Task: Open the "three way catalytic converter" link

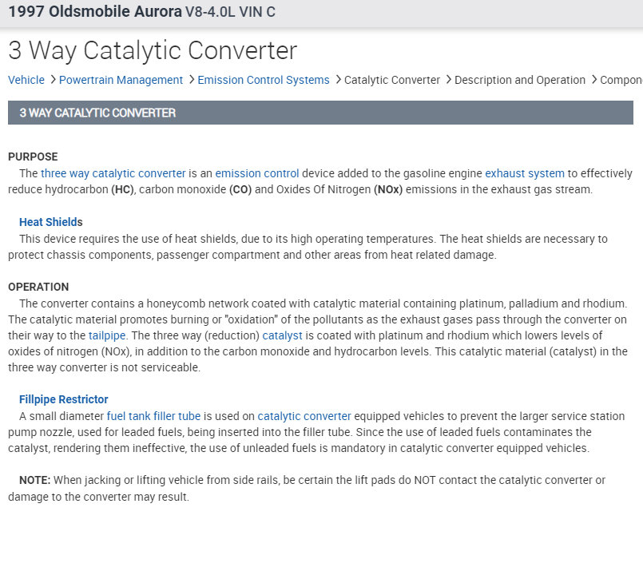Action: tap(113, 173)
